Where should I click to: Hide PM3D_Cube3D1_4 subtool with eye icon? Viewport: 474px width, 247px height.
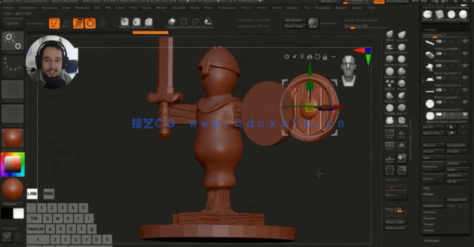click(465, 78)
